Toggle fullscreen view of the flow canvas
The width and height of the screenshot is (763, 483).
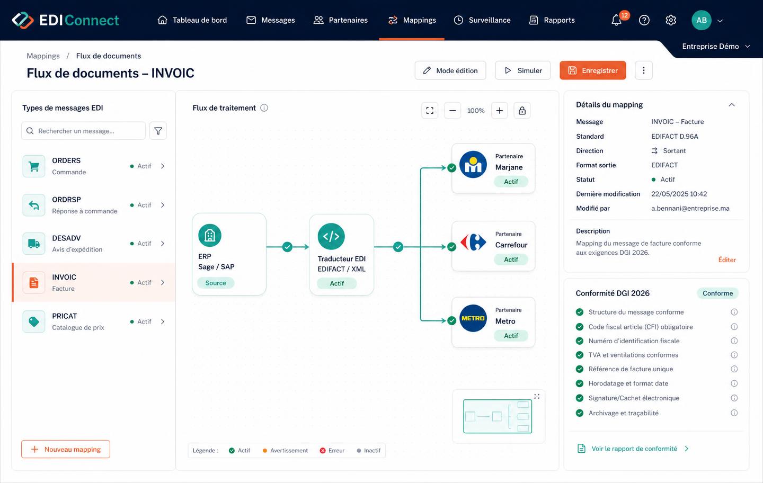(x=430, y=111)
